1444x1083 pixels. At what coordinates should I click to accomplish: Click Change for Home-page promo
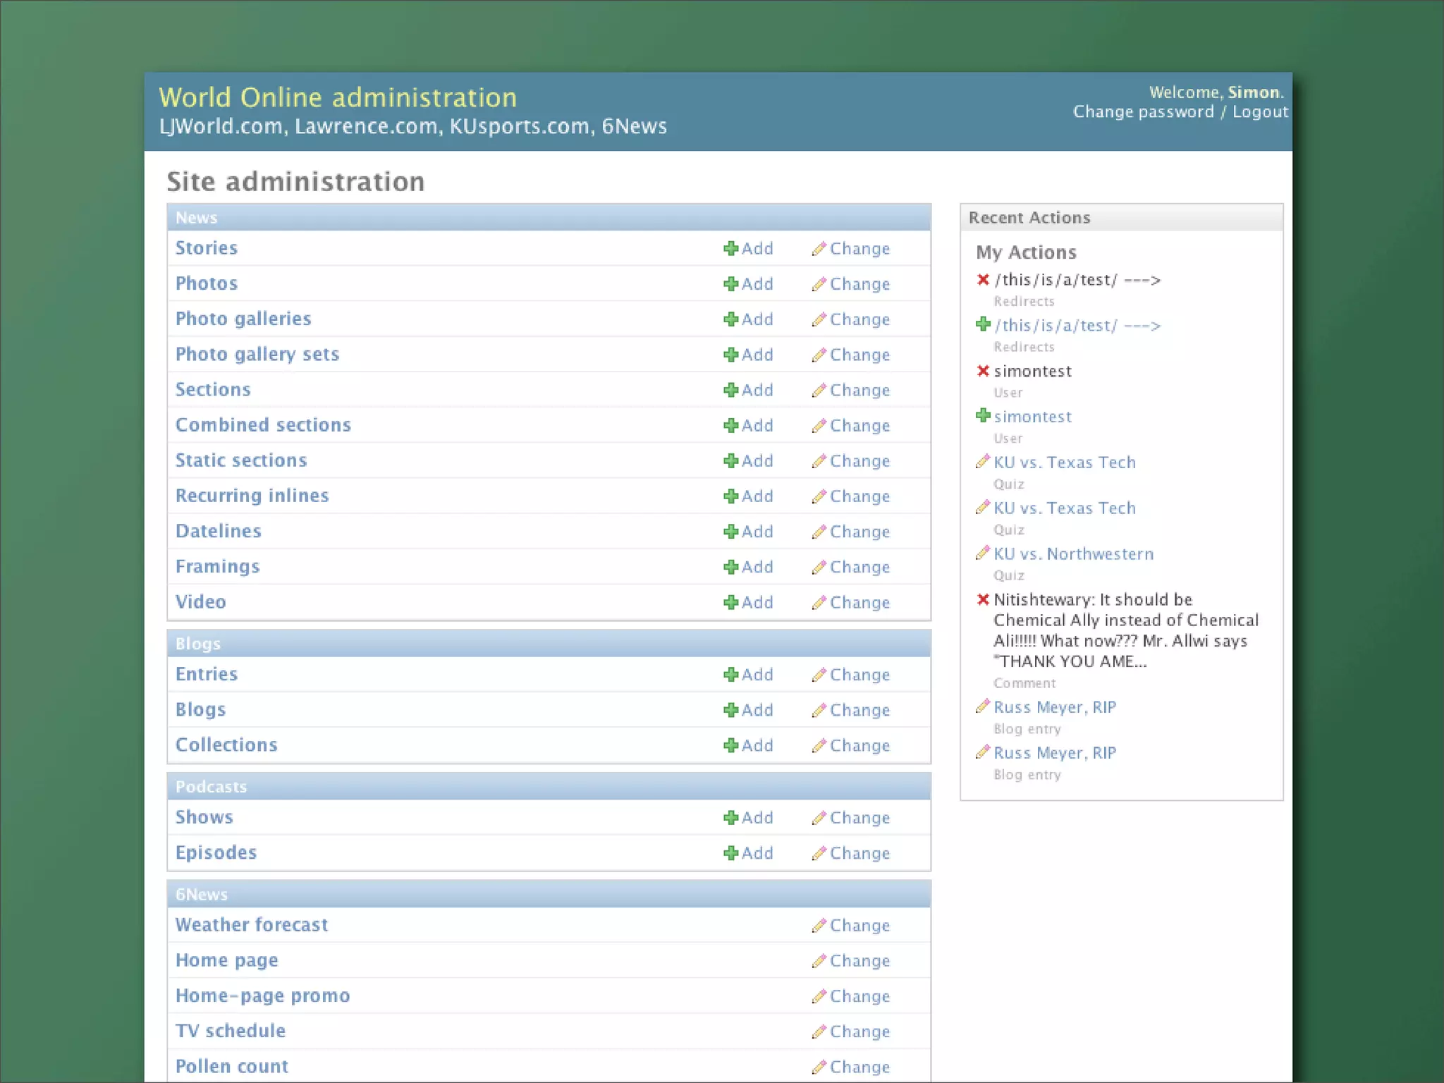coord(859,996)
